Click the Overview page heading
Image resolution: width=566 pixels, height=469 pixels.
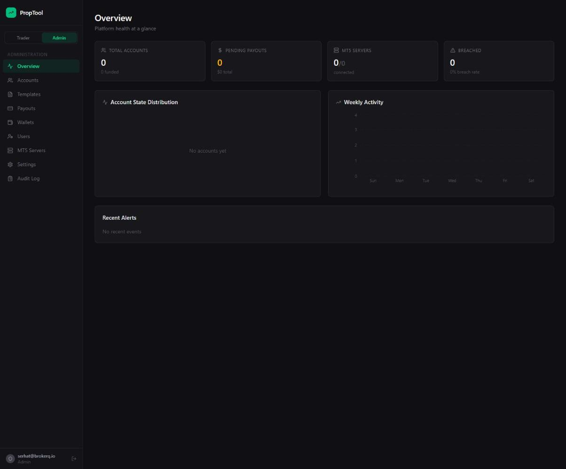113,18
